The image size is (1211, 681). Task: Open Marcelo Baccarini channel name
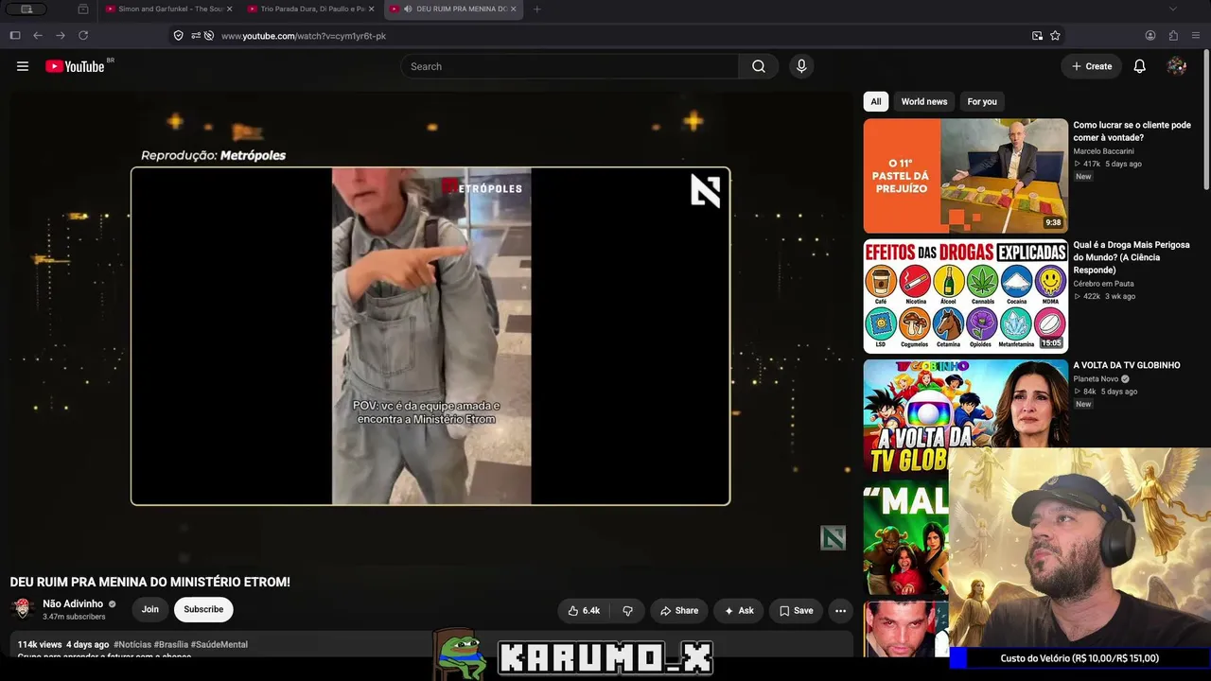(1103, 151)
